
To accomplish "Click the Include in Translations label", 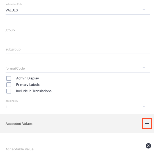I will [x=34, y=91].
